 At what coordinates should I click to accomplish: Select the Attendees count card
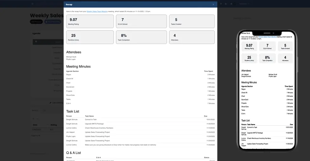[x=192, y=37]
